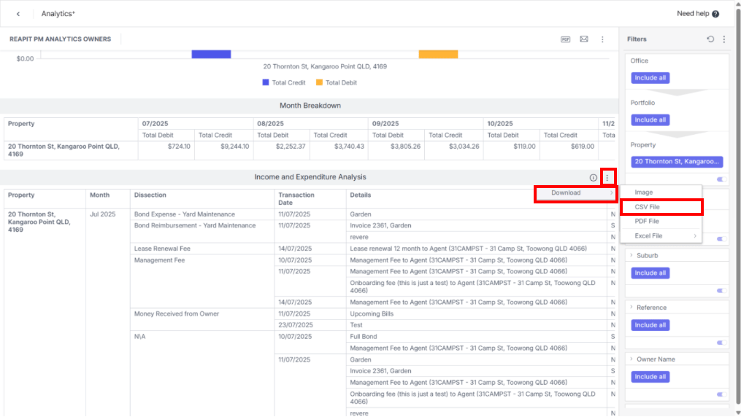Screen dimensions: 741x417
Task: Open Income and Expenditure Analysis options menu
Action: 607,177
